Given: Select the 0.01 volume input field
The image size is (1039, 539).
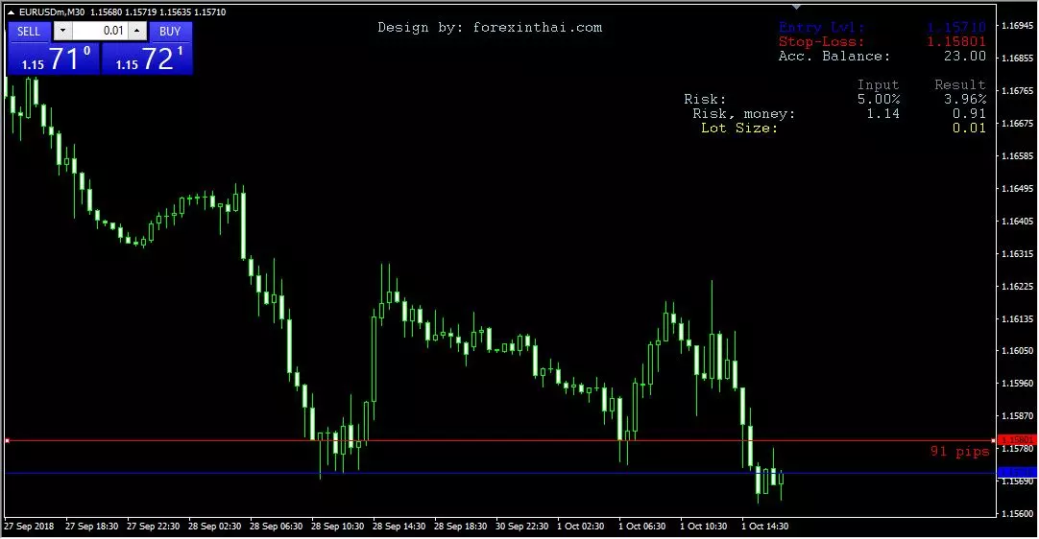Looking at the screenshot, I should 100,31.
